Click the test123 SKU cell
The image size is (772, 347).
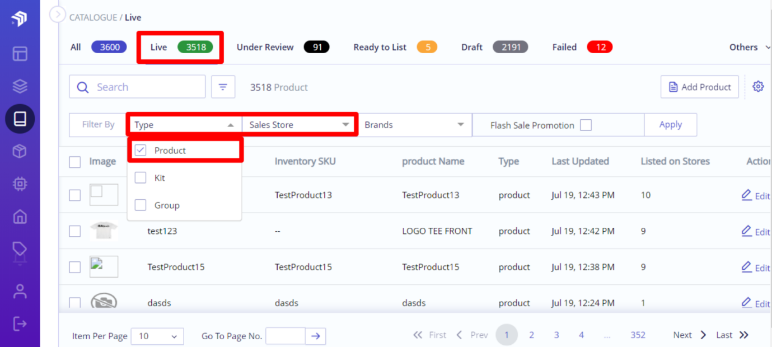162,231
